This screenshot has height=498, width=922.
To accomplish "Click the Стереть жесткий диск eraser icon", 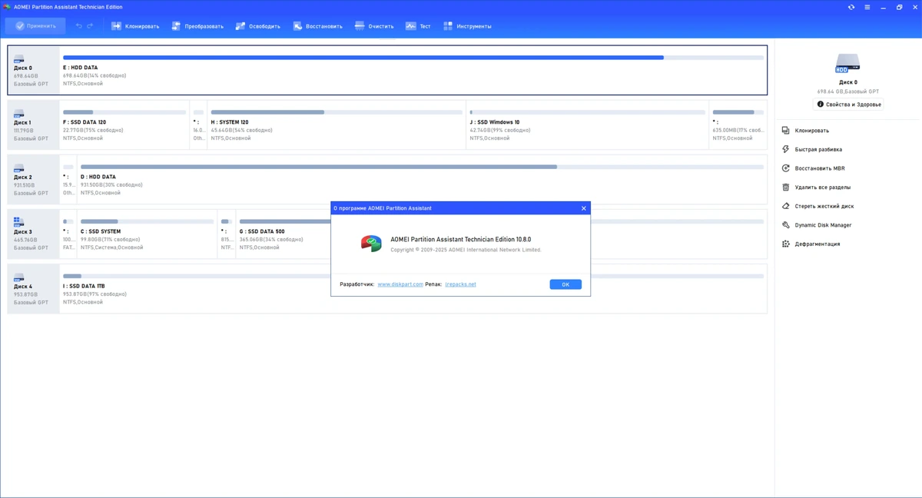I will (785, 206).
